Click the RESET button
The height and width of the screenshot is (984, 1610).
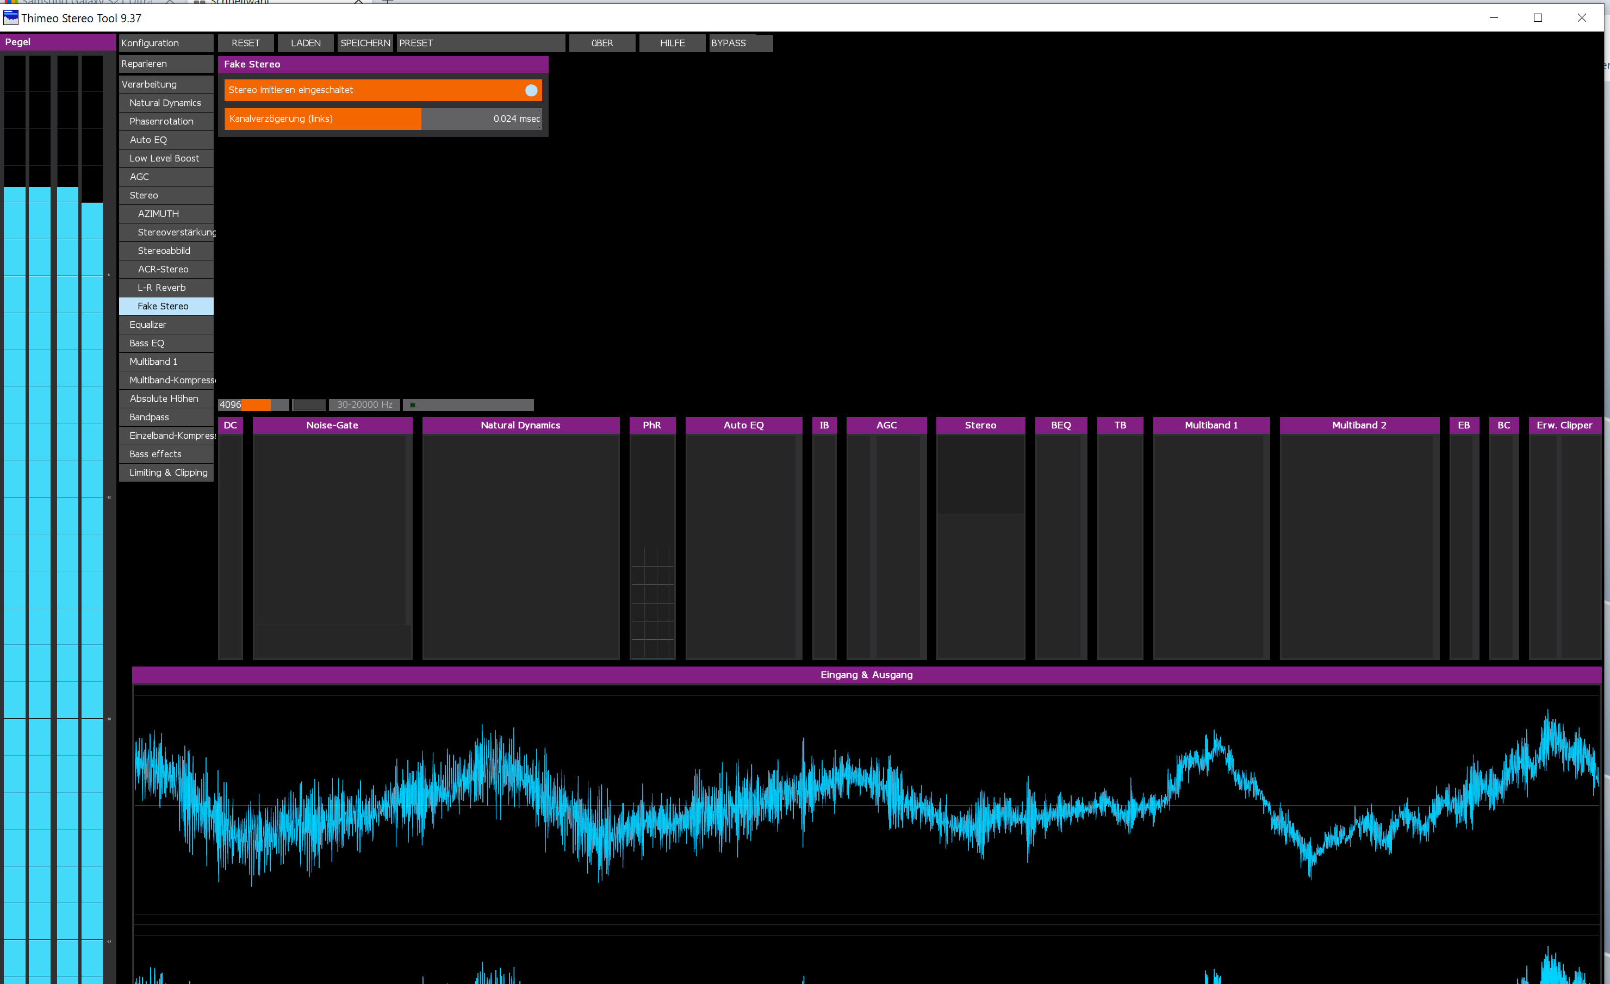pos(246,43)
